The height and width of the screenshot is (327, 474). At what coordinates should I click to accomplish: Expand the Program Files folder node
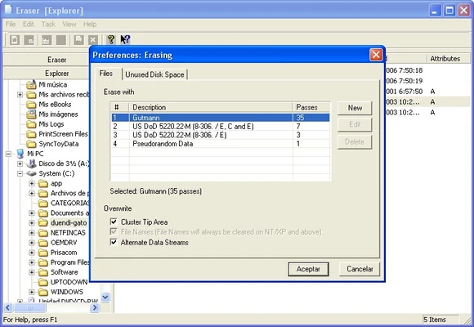pos(32,262)
